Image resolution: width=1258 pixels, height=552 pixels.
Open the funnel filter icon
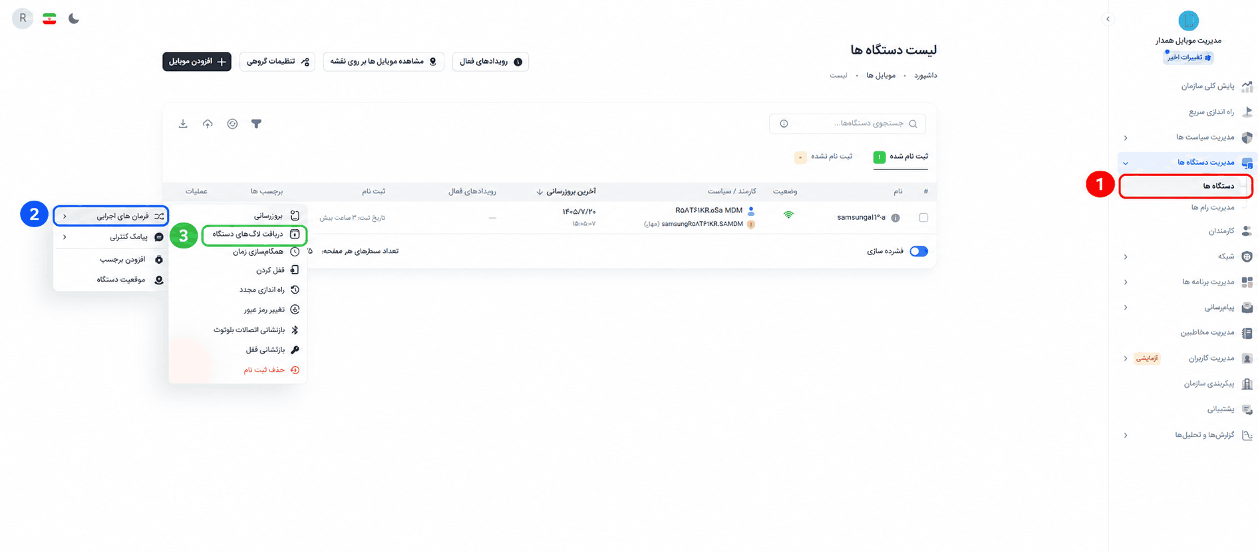coord(256,124)
